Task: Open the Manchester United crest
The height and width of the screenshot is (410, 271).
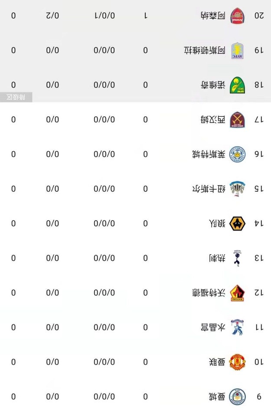Action: [x=237, y=362]
